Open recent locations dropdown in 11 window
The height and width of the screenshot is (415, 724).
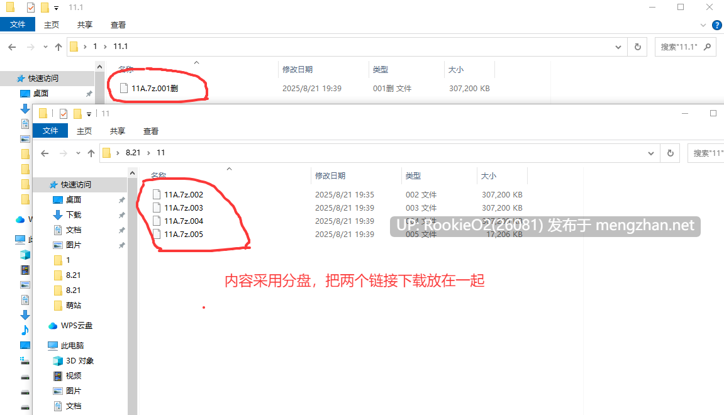(78, 153)
